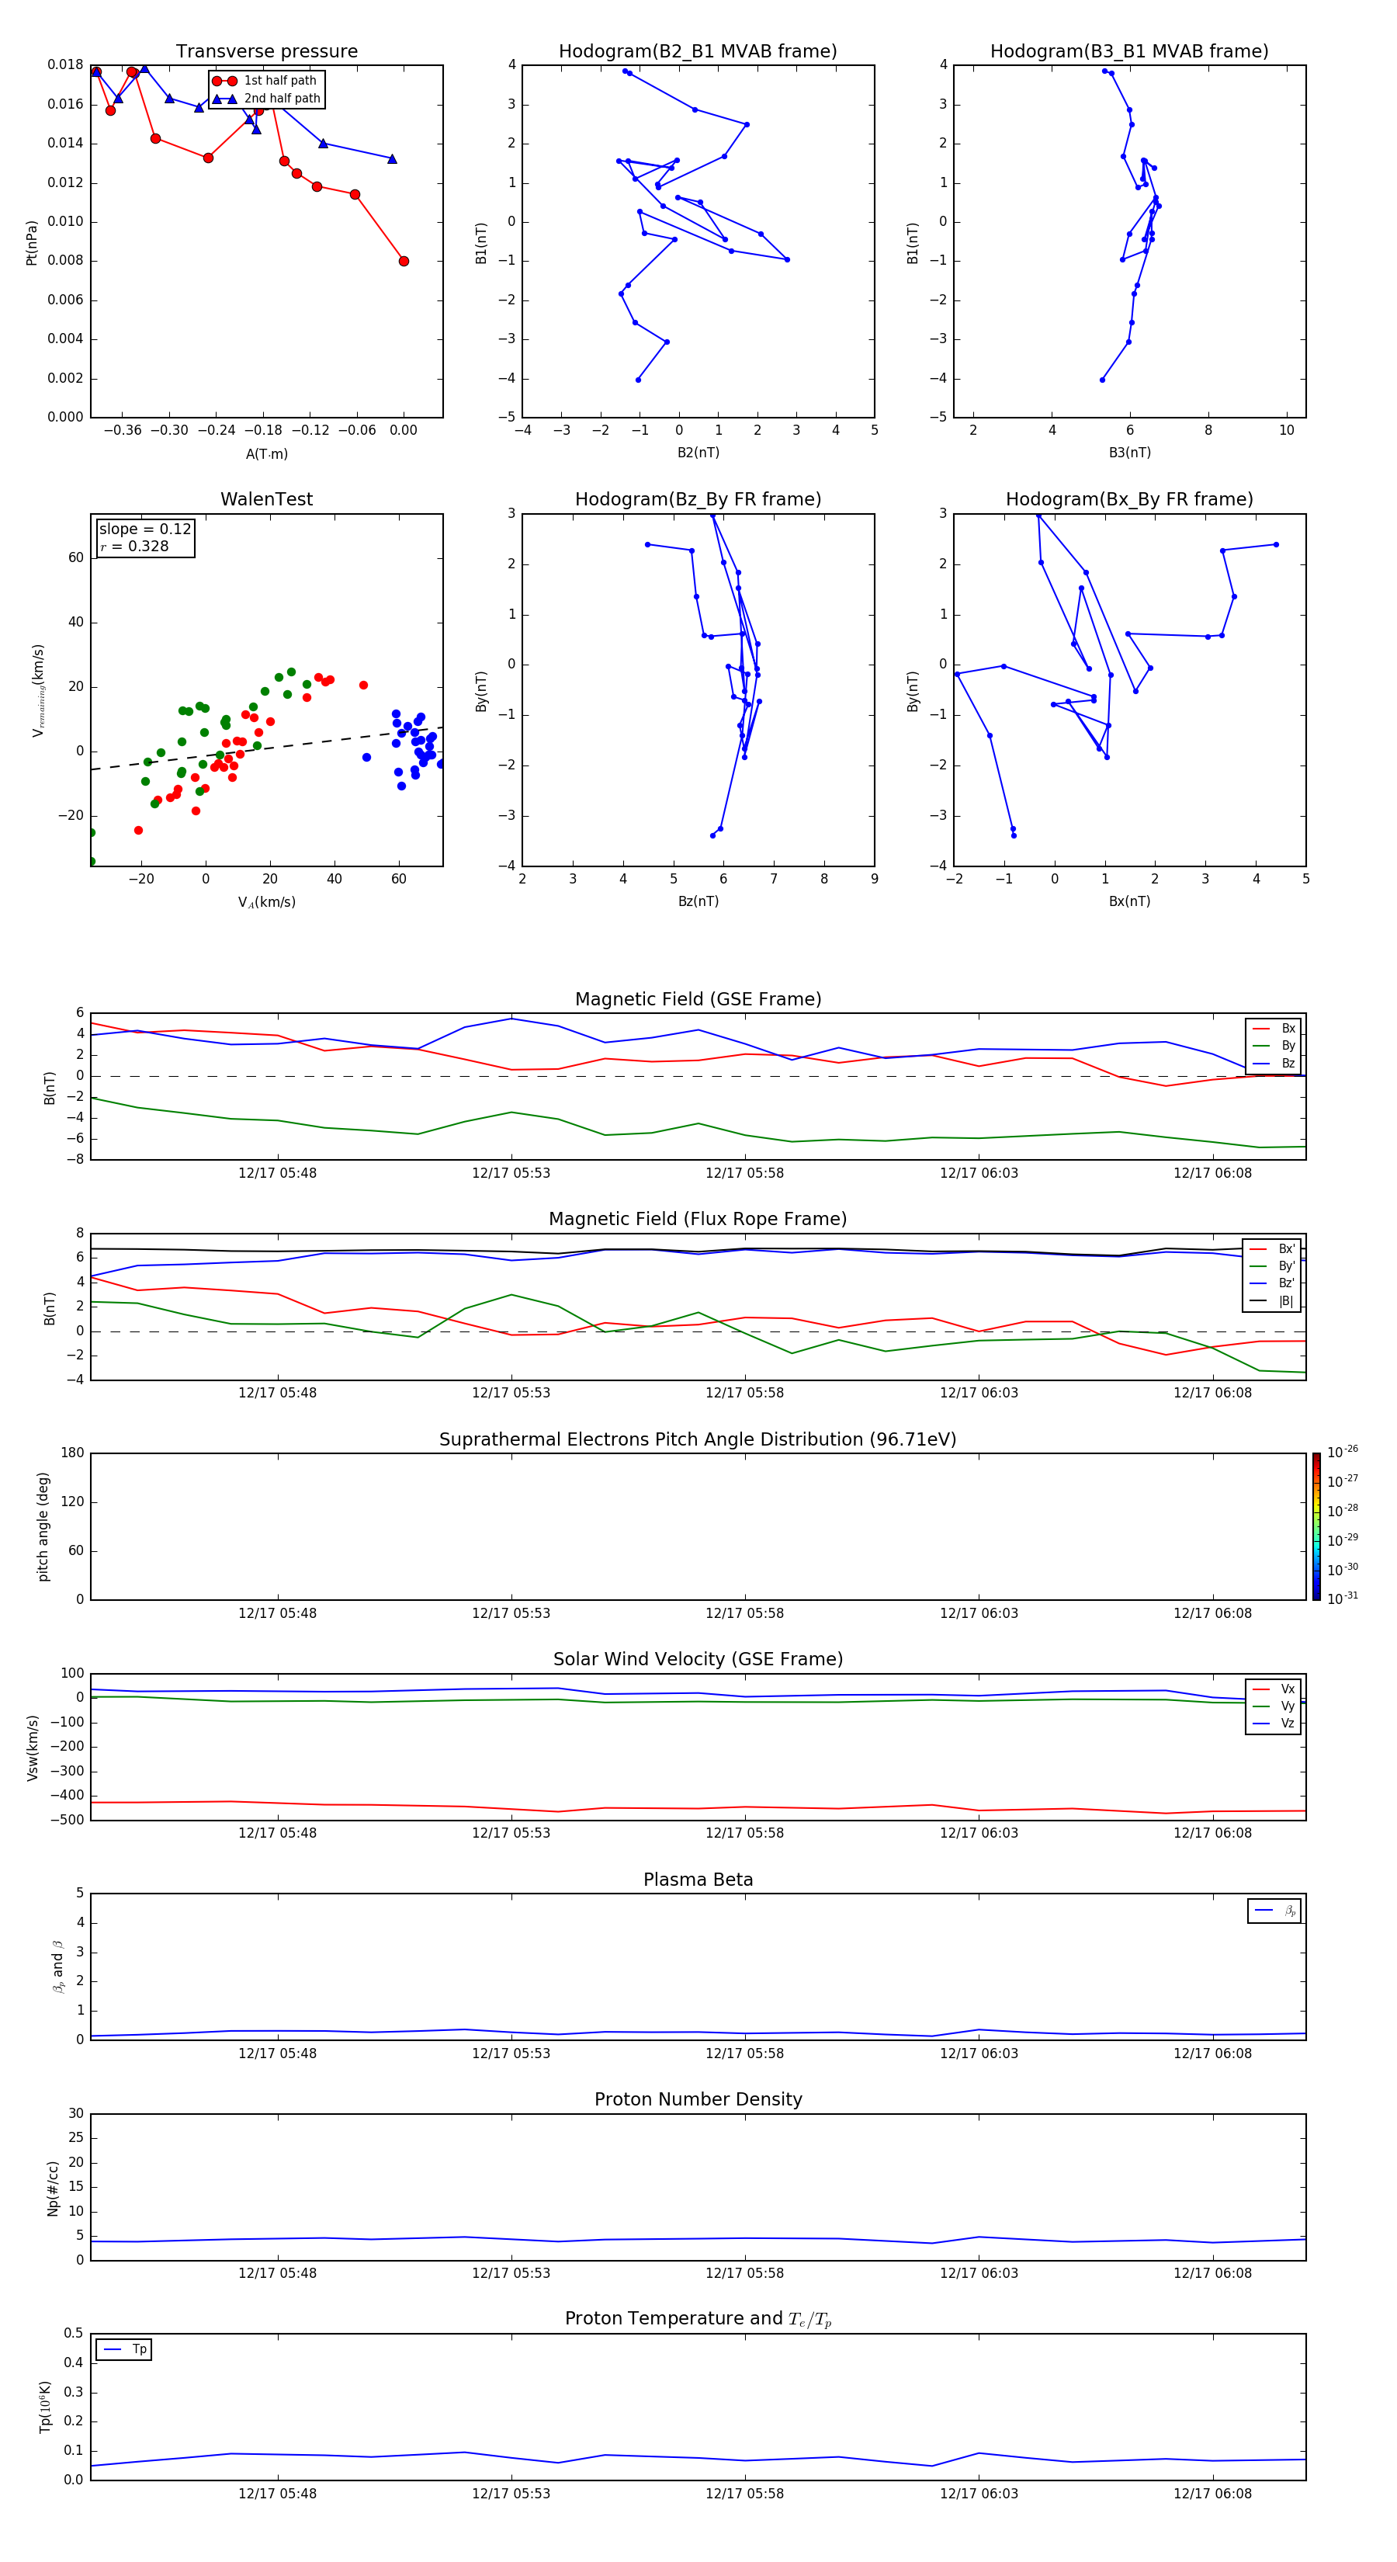Click the 'Proton Number Density' title
This screenshot has height=2562, width=1397.
point(698,2099)
